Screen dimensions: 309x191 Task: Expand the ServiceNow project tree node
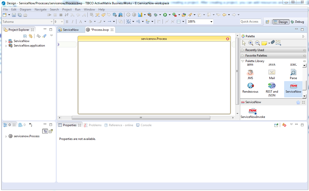pyautogui.click(x=6, y=41)
